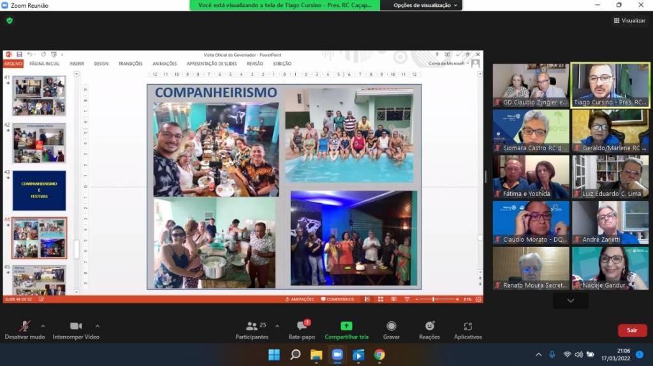Open the Aplicativos panel
Viewport: 653px width, 366px height.
point(467,330)
